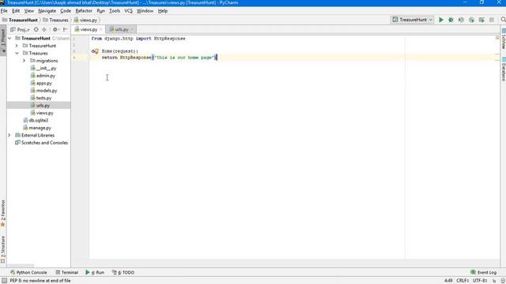Image resolution: width=506 pixels, height=284 pixels.
Task: Click the read-only lock icon in status bar
Action: pos(494,281)
